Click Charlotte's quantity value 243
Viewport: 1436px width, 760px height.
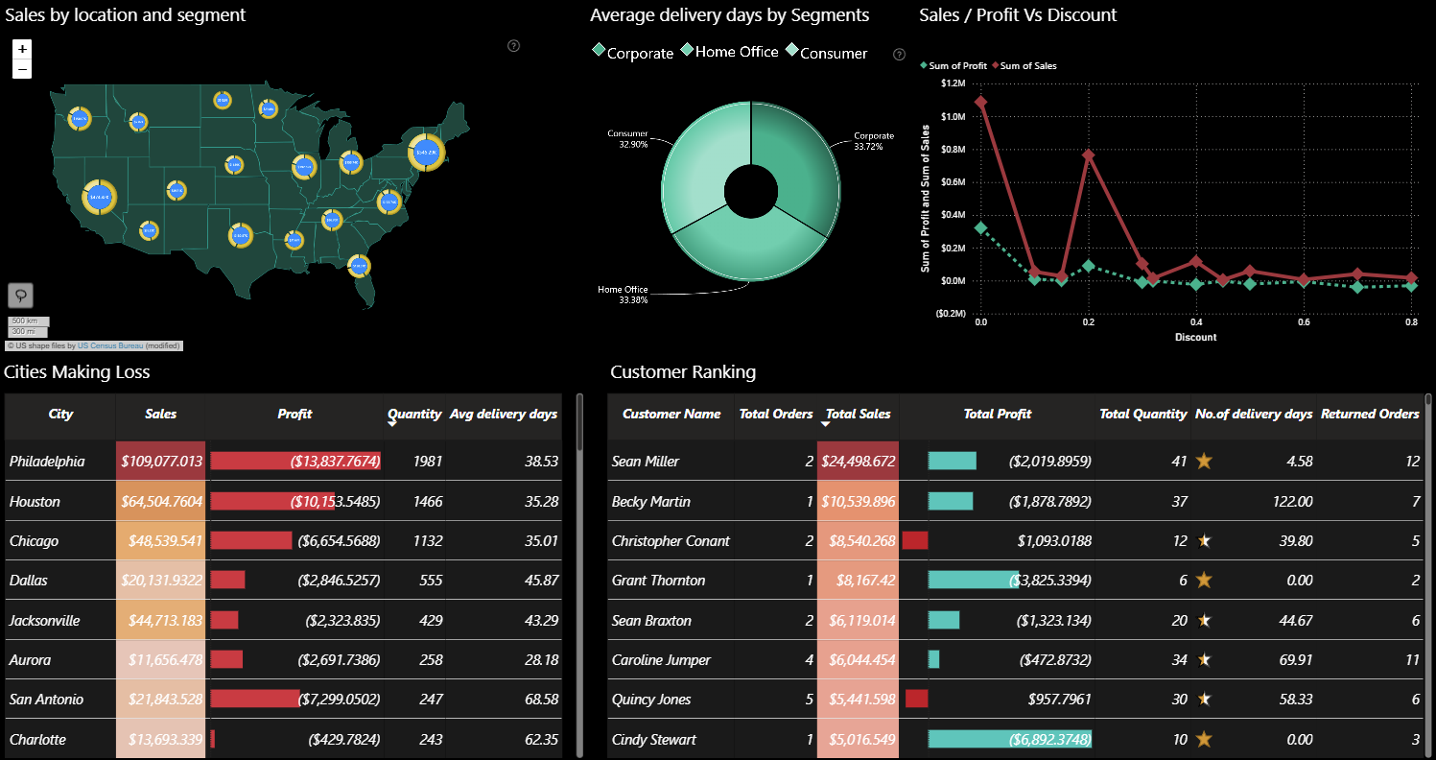430,740
